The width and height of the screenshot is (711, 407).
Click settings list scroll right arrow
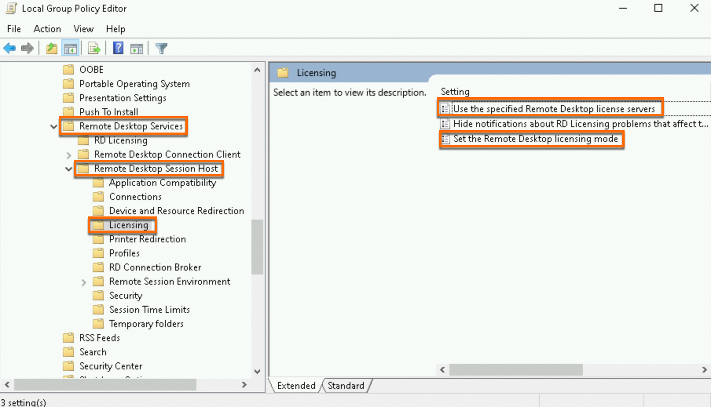click(704, 370)
